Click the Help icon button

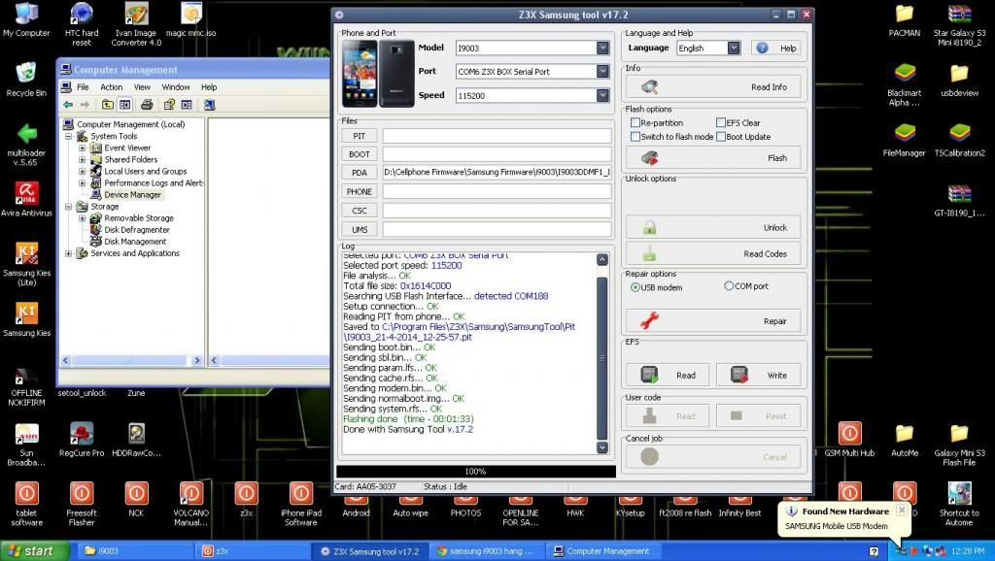click(x=776, y=48)
